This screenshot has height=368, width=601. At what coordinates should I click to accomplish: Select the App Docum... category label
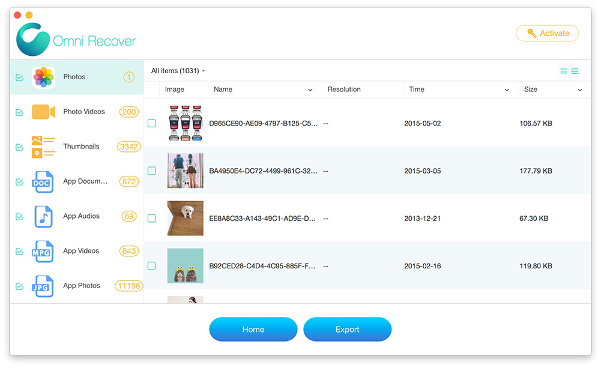point(85,181)
